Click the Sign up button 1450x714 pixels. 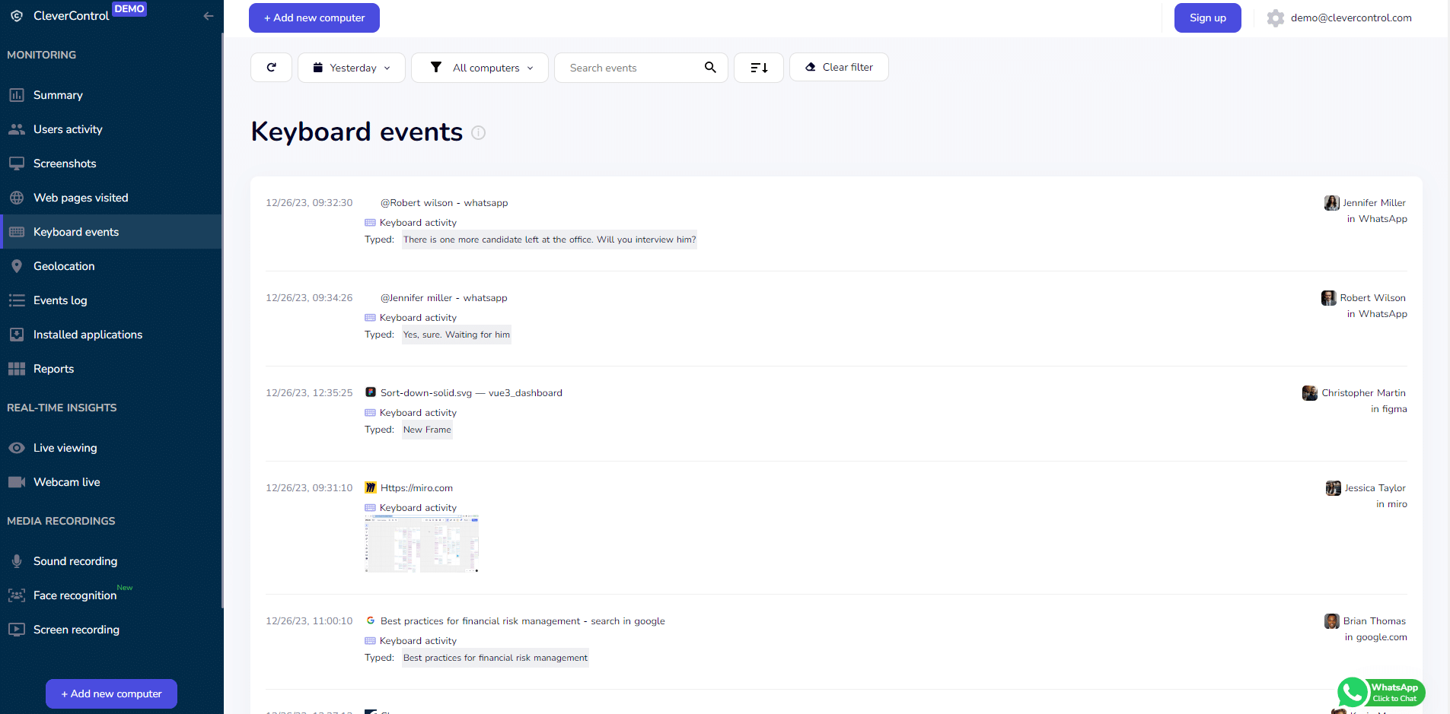(1208, 18)
